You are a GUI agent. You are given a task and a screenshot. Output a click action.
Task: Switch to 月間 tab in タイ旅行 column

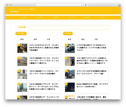click(x=96, y=39)
